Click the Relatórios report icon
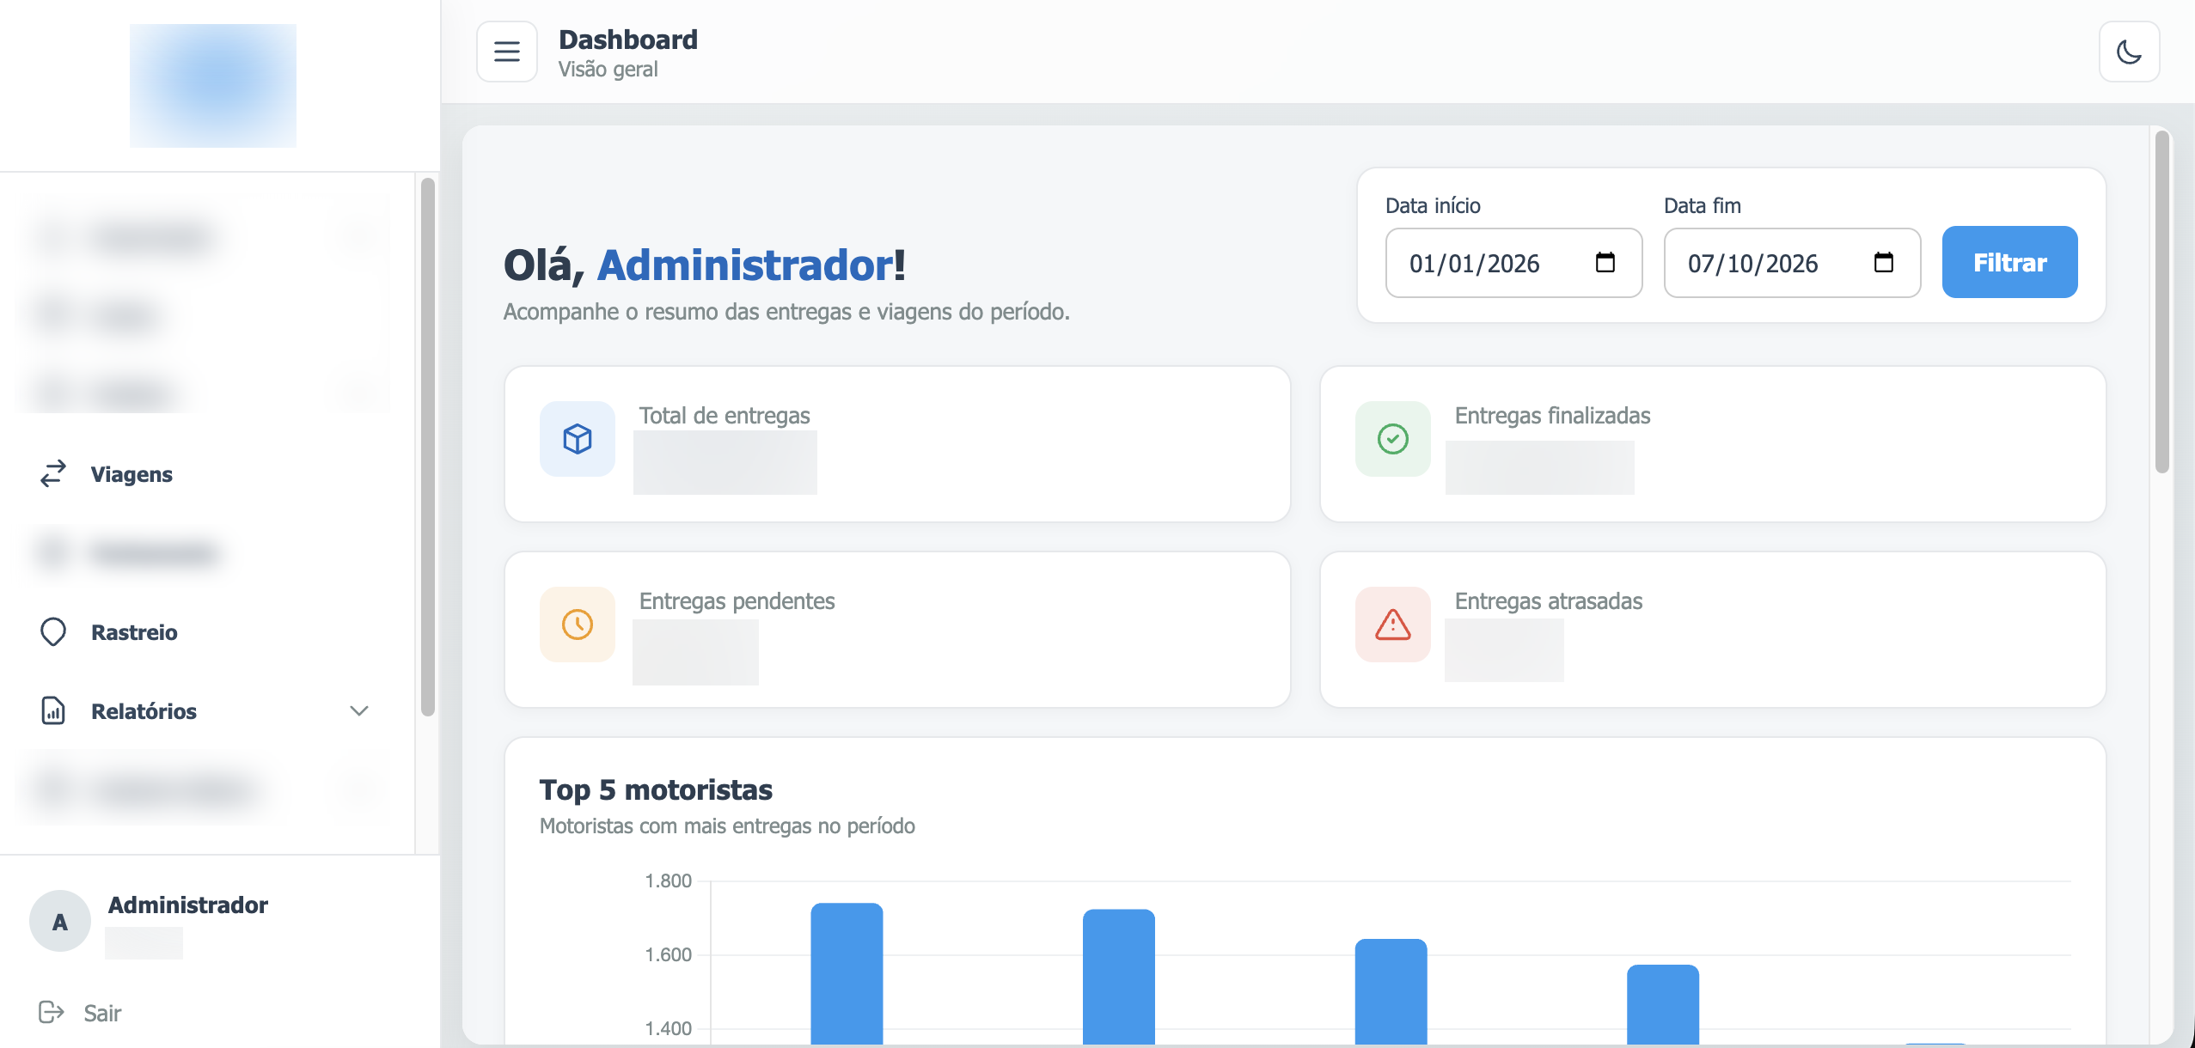 click(53, 711)
